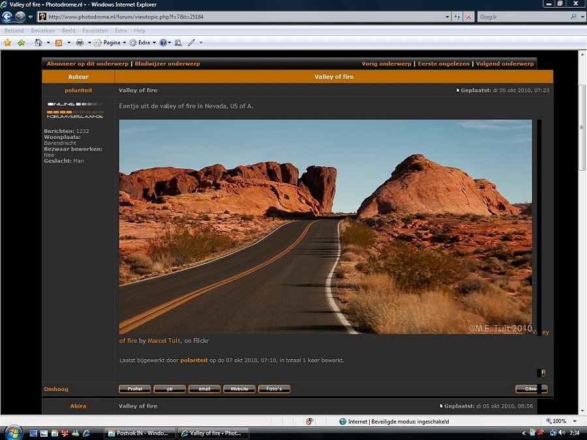Open 'of fire' Flickr photo link
587x440 pixels.
click(128, 341)
